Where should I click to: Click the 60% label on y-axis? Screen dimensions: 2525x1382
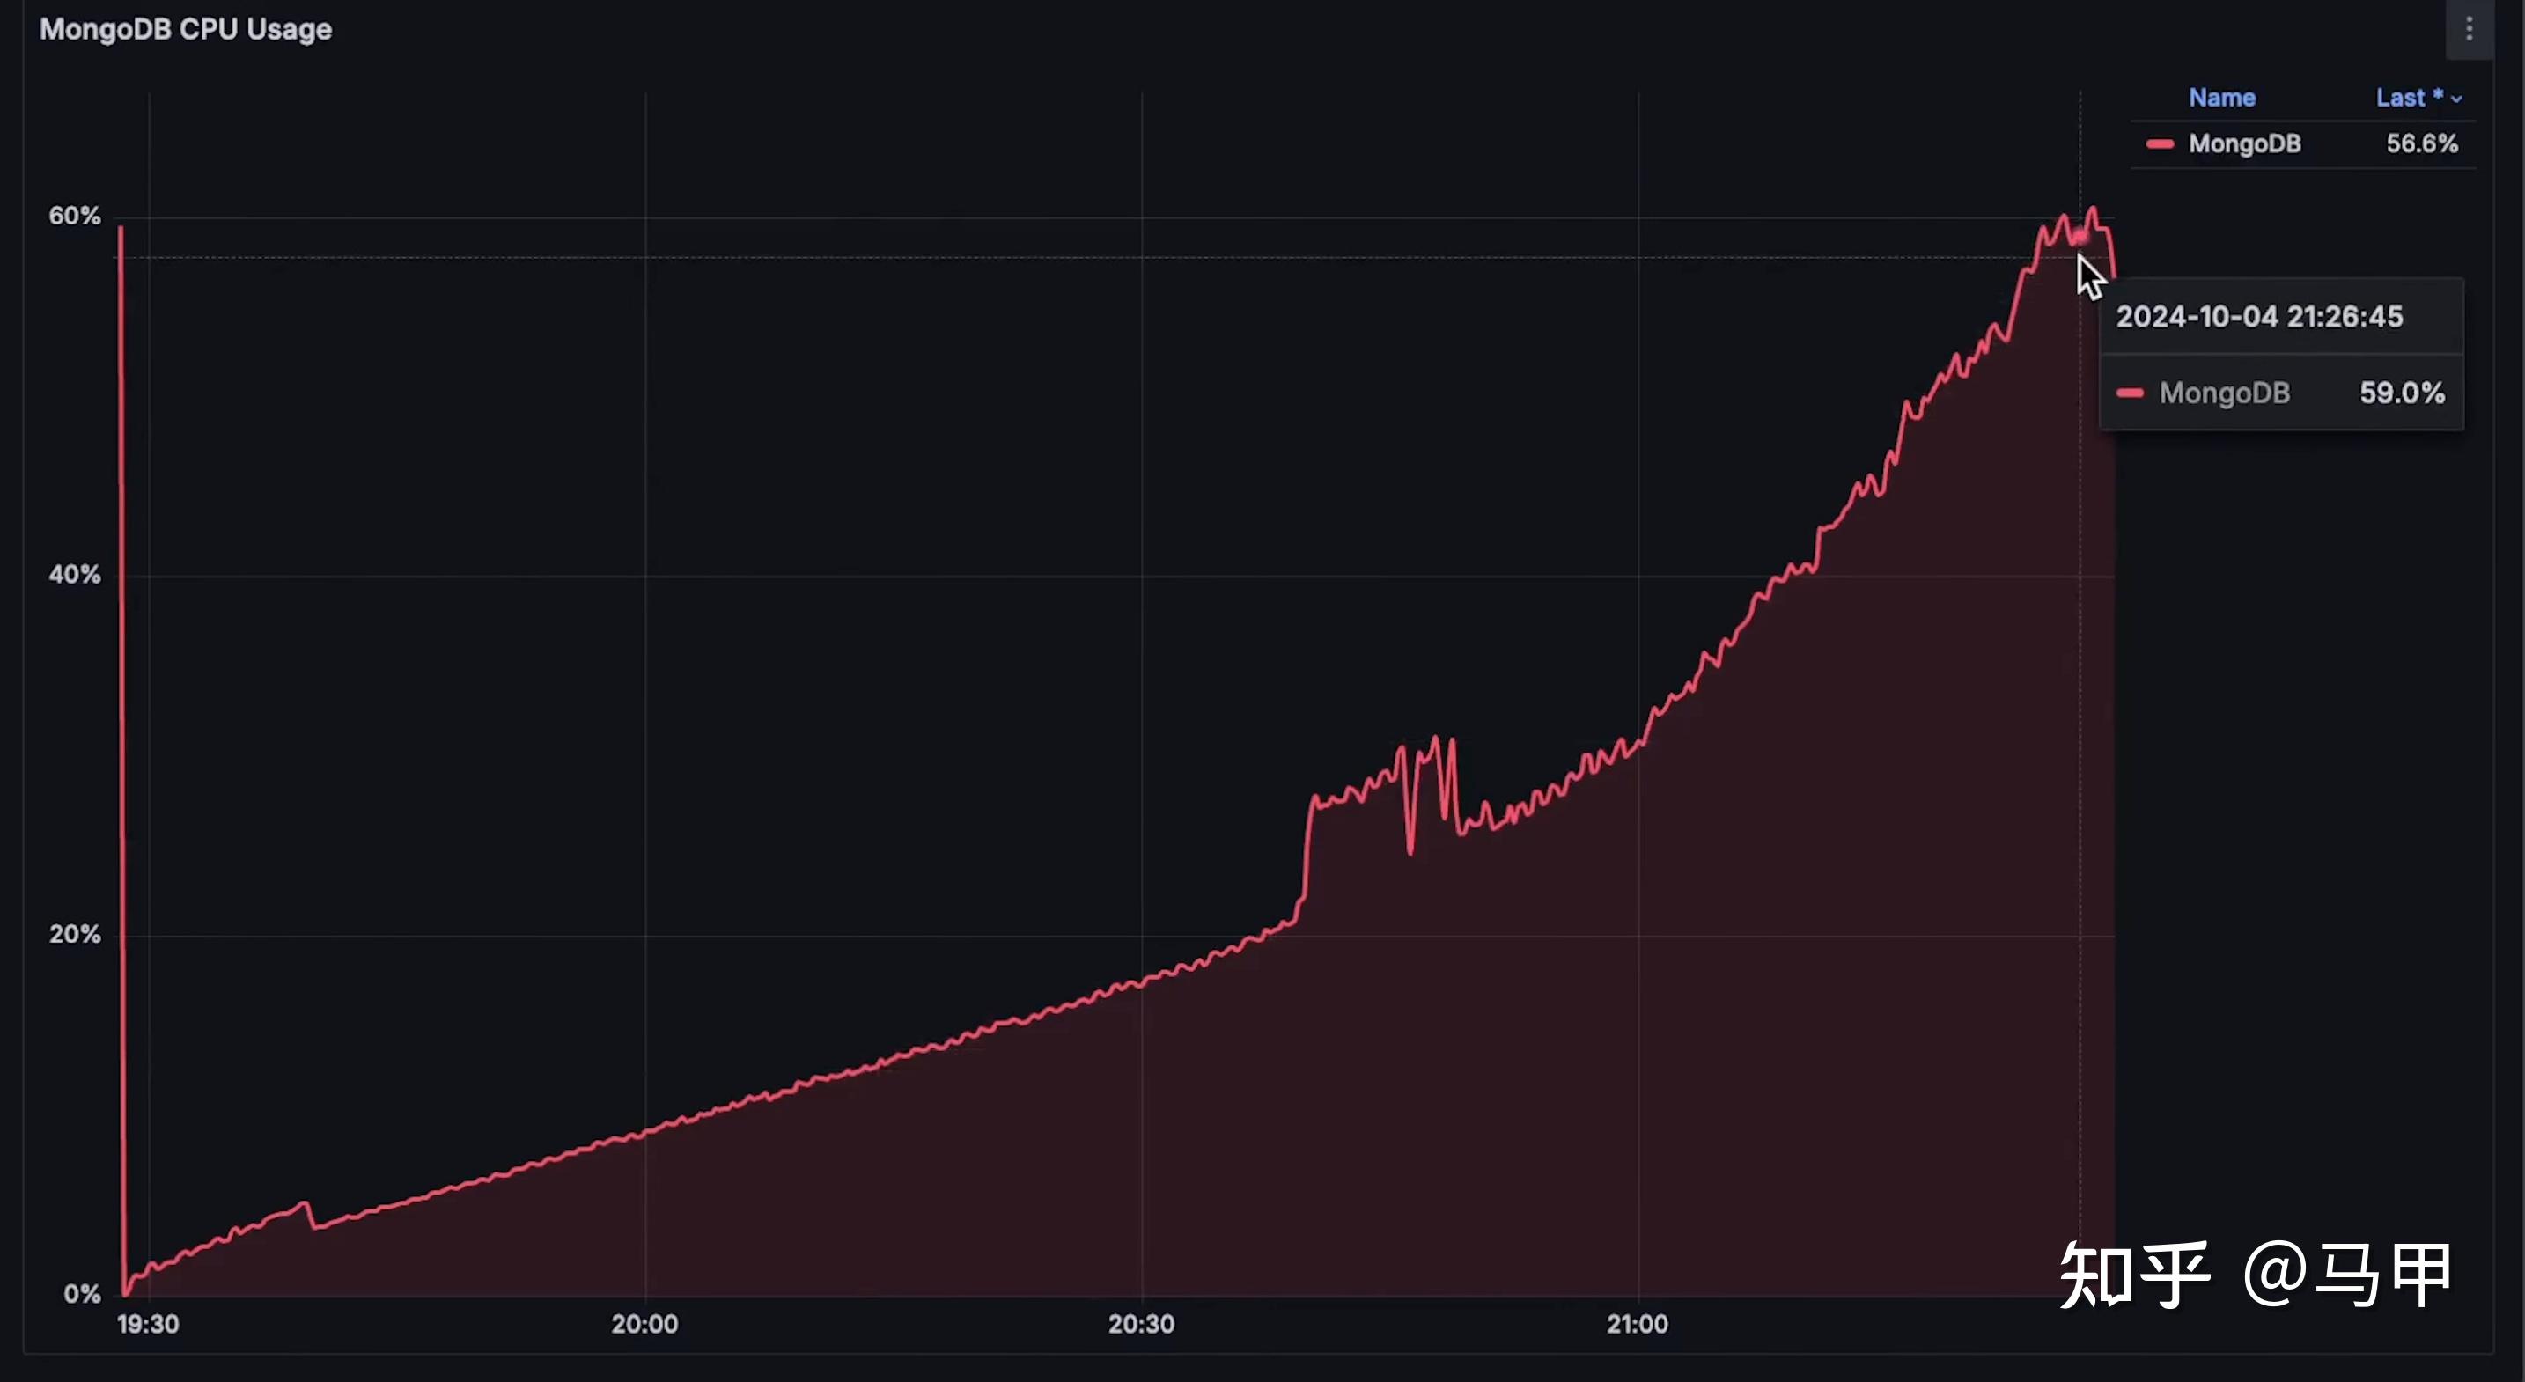click(x=75, y=216)
